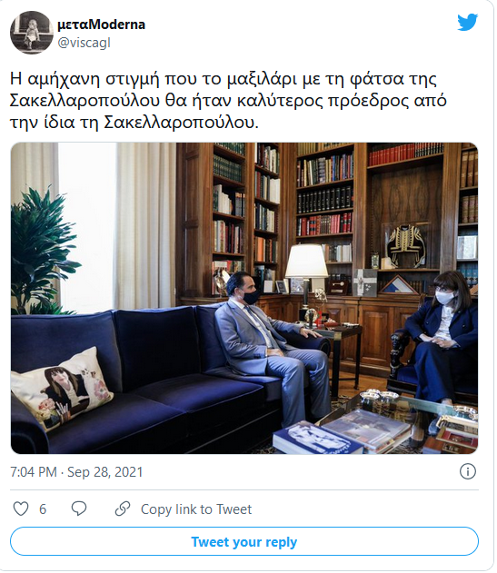Click the printed pillow on the sofa in photo

[62, 388]
